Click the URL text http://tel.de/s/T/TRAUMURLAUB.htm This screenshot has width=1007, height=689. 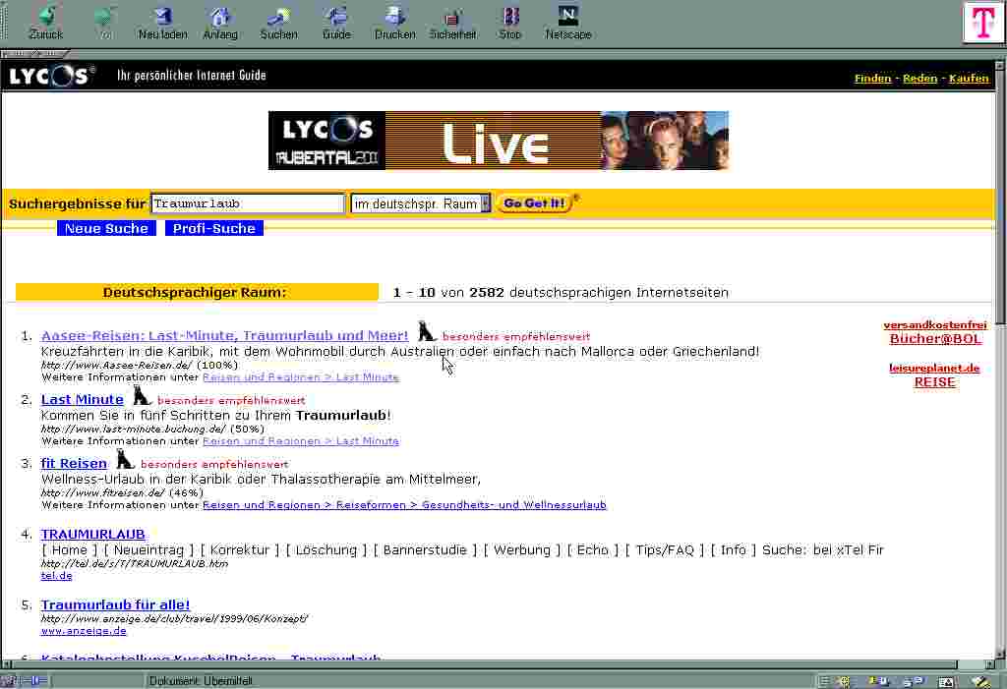[134, 563]
